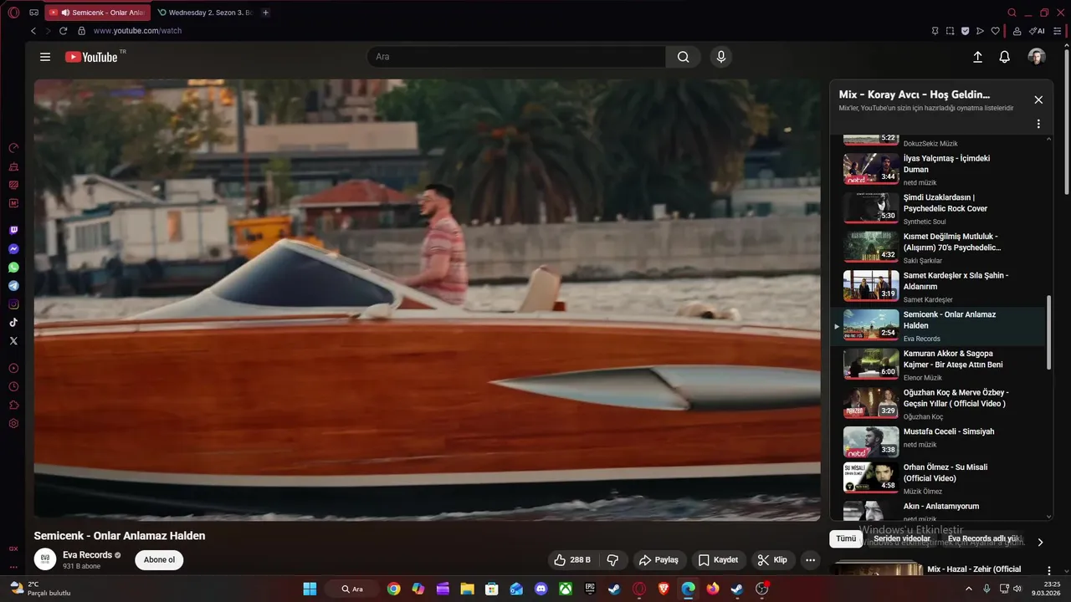
Task: Open X (Twitter) in Opera sidebar
Action: (x=13, y=341)
